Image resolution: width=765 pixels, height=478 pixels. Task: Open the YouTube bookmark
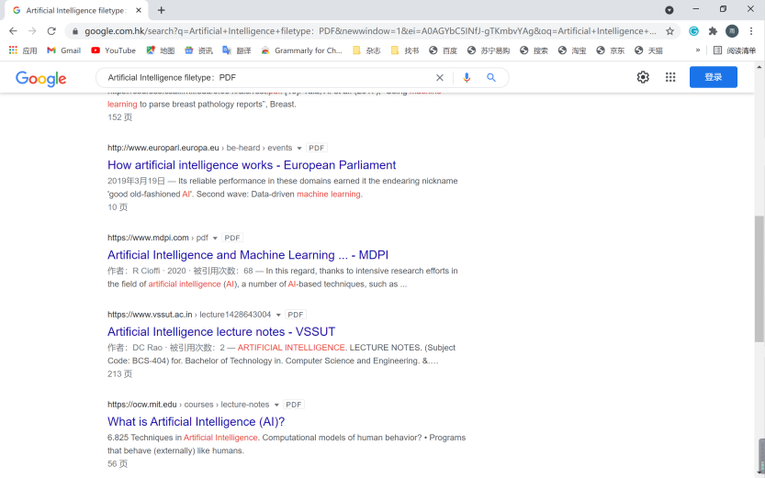[114, 50]
